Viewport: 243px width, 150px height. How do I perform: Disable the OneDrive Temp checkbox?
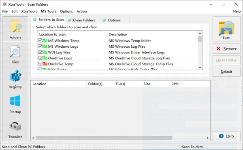40,64
